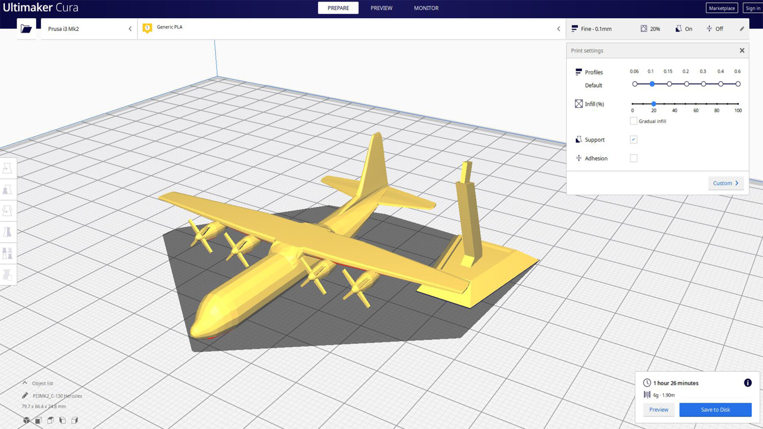This screenshot has width=763, height=429.
Task: Save the sliced file to disk
Action: point(715,410)
